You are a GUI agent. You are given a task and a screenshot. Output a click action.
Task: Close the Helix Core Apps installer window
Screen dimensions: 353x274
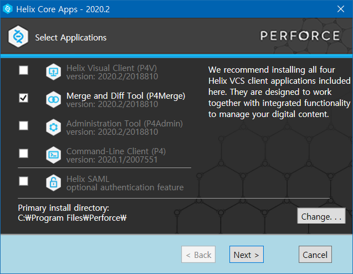(341, 9)
